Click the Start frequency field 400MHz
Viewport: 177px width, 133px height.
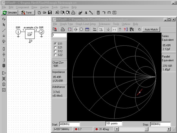tap(69, 124)
